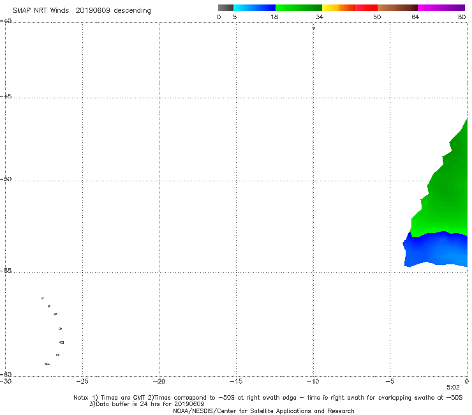472x415 pixels.
Task: Click the small marker below the -40 line at longitude -10
Action: (x=313, y=28)
